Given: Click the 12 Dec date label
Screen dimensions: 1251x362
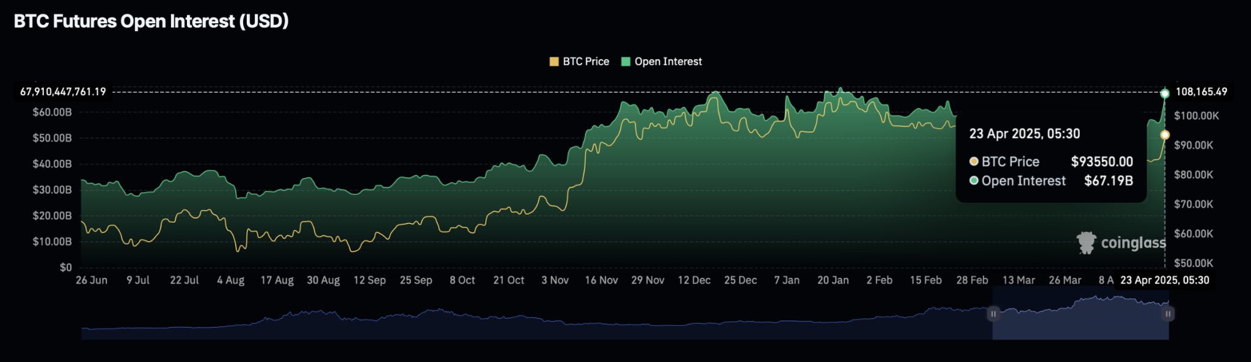Looking at the screenshot, I should (695, 280).
